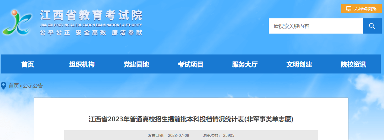Screen dimensions: 384x140
Task: Open the 组织机构 menu item
Action: pyautogui.click(x=82, y=64)
